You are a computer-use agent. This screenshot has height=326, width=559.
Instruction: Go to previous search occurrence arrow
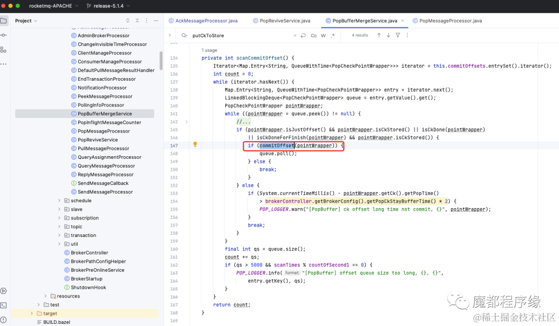(x=379, y=35)
